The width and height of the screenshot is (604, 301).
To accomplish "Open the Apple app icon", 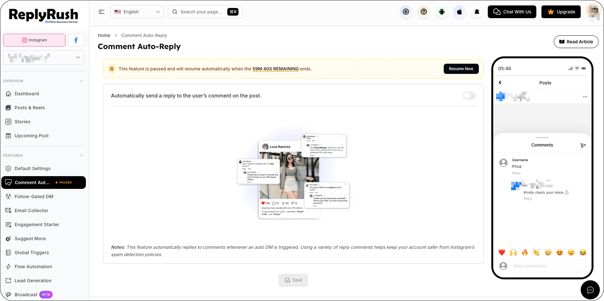I will tap(459, 12).
